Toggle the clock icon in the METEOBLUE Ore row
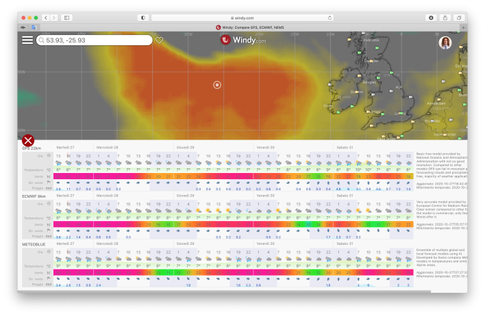The image size is (485, 316). [x=49, y=252]
